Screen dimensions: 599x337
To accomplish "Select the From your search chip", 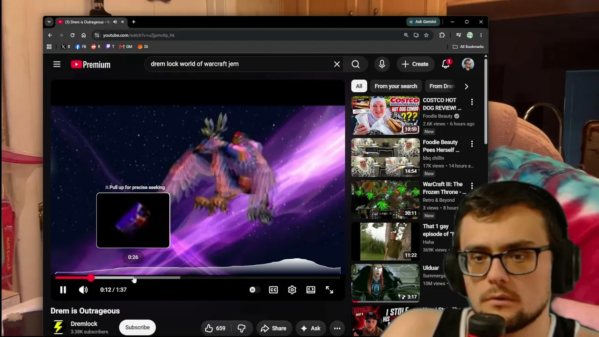I will tap(396, 86).
